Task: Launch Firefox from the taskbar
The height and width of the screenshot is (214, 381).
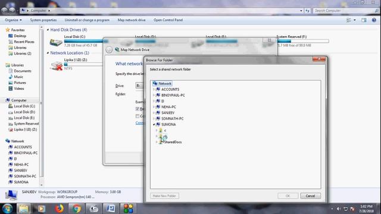Action: [x=60, y=209]
